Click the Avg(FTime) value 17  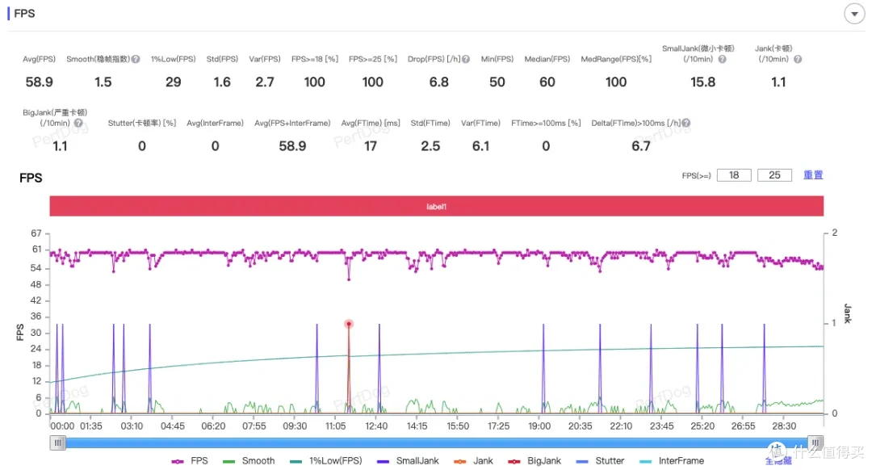click(371, 146)
